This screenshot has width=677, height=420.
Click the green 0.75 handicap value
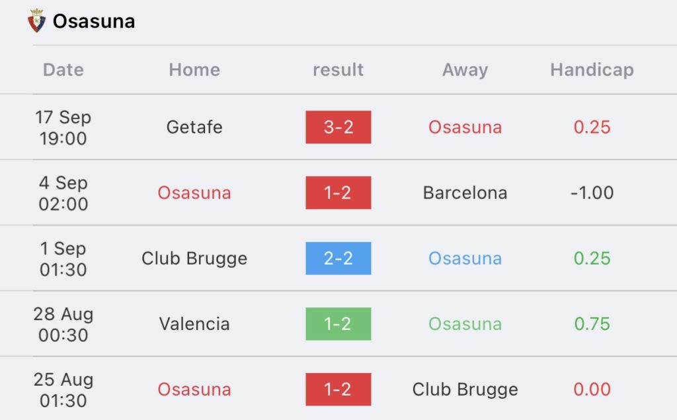[592, 324]
